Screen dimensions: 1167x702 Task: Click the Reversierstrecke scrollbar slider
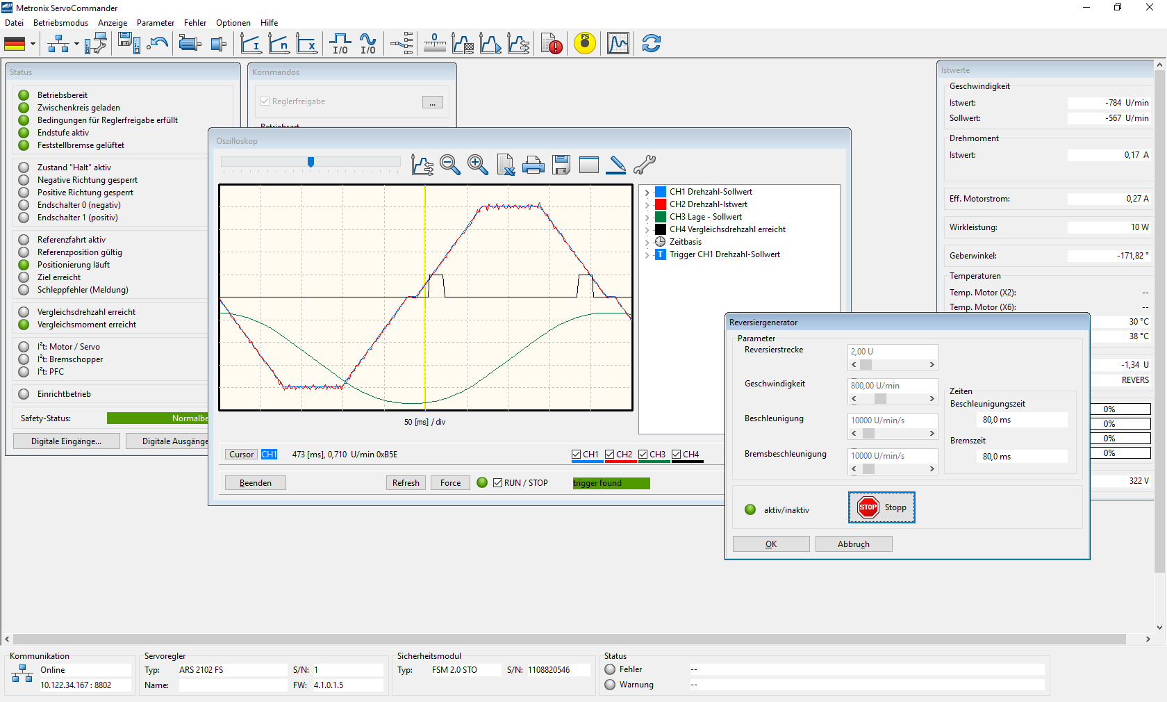point(866,365)
